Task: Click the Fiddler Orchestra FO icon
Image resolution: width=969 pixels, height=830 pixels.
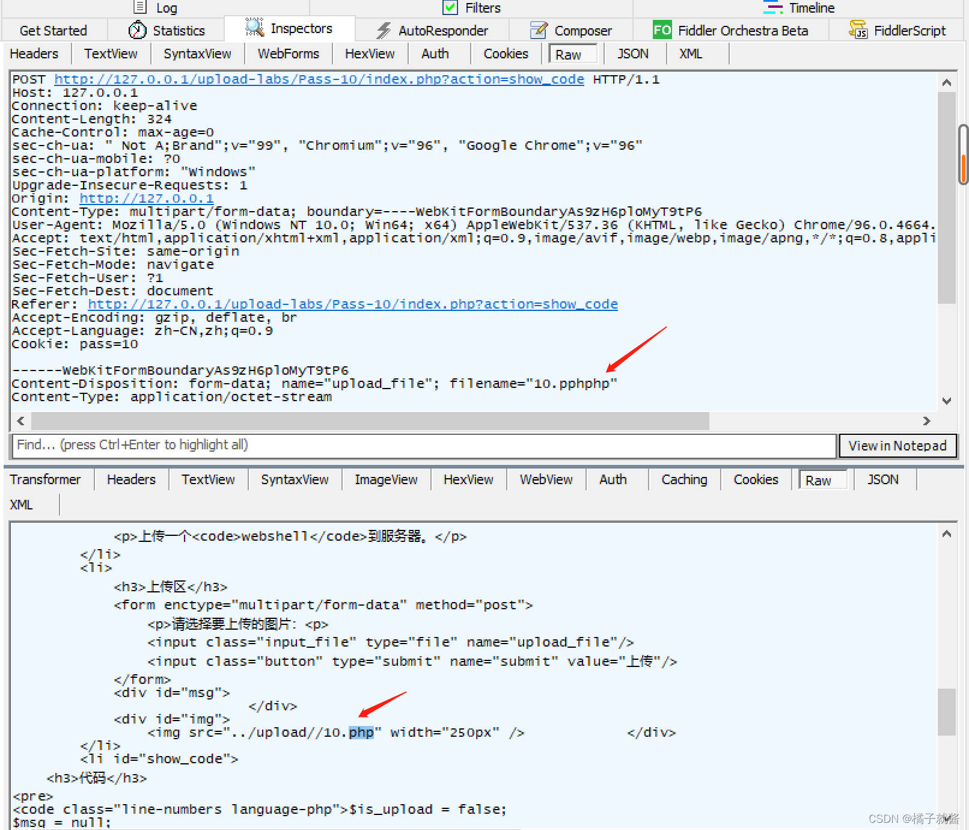Action: pyautogui.click(x=662, y=30)
